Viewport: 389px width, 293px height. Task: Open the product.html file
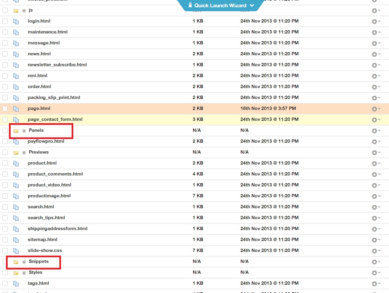[42, 163]
